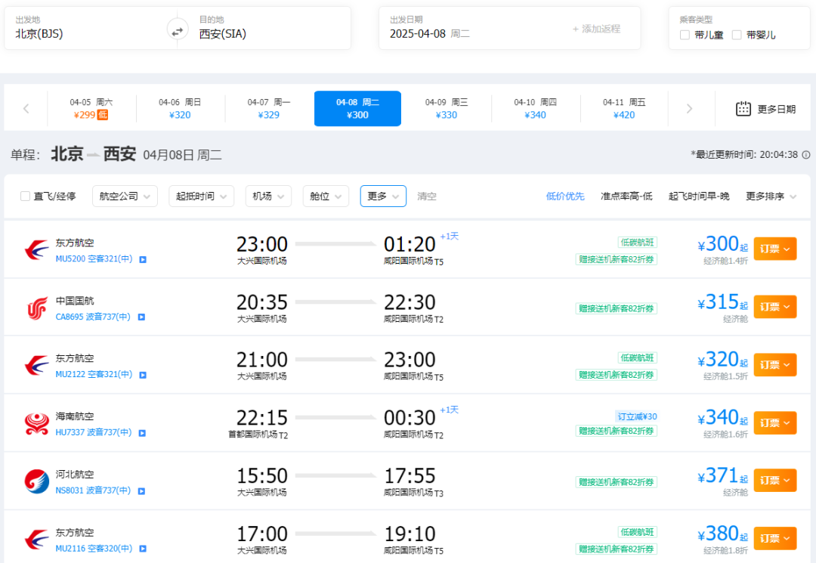
Task: Enable the 带婴儿 checkbox
Action: coord(737,35)
